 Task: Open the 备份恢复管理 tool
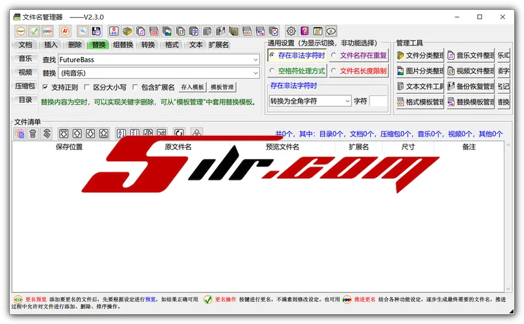click(470, 87)
